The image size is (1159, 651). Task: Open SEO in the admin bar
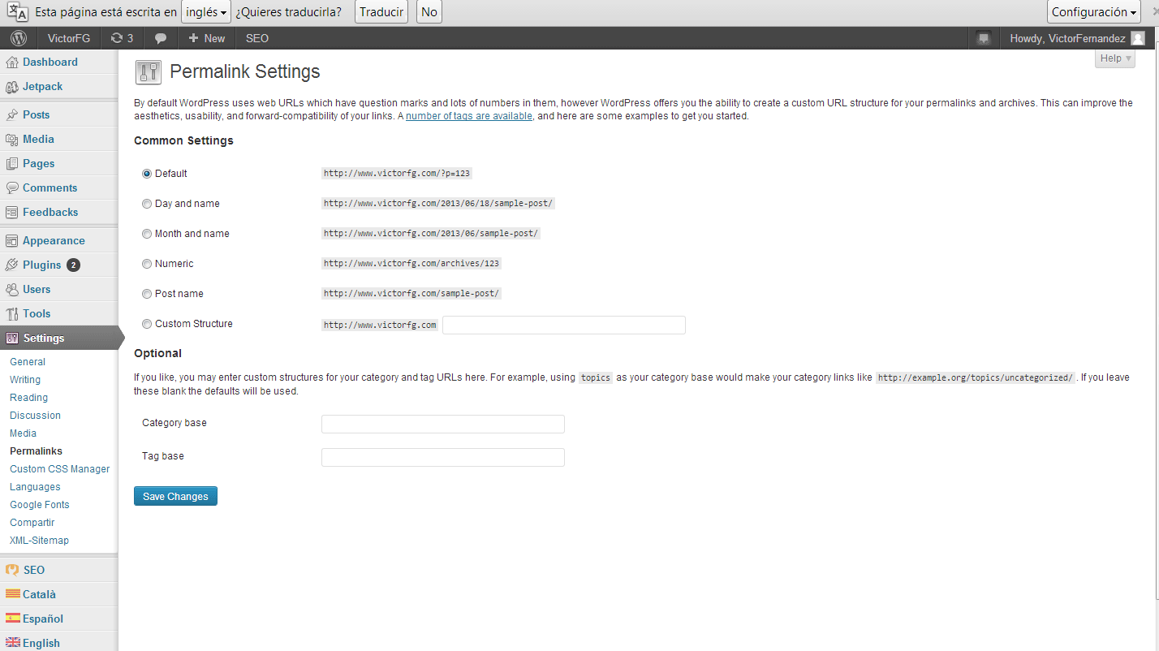coord(257,38)
